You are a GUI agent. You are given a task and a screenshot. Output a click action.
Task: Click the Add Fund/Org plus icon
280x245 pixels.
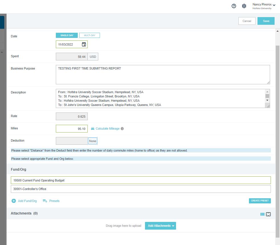[14, 201]
